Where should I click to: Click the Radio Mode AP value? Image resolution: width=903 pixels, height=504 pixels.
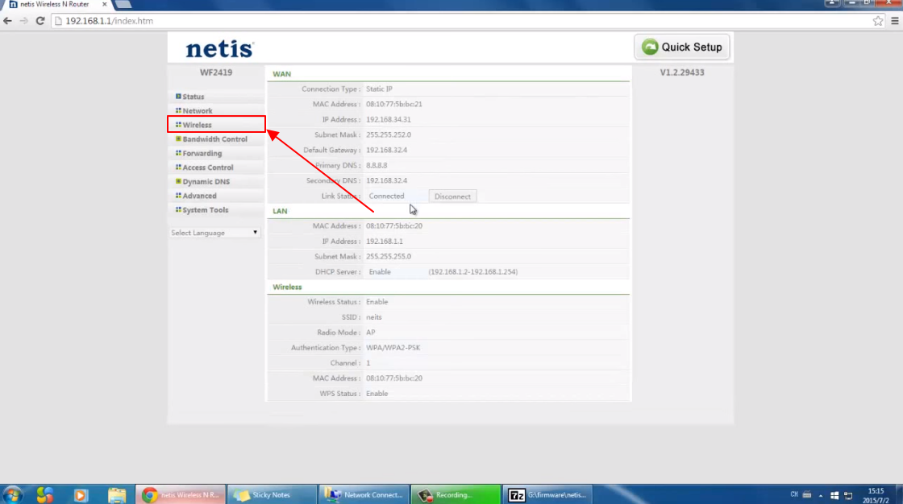pos(370,333)
